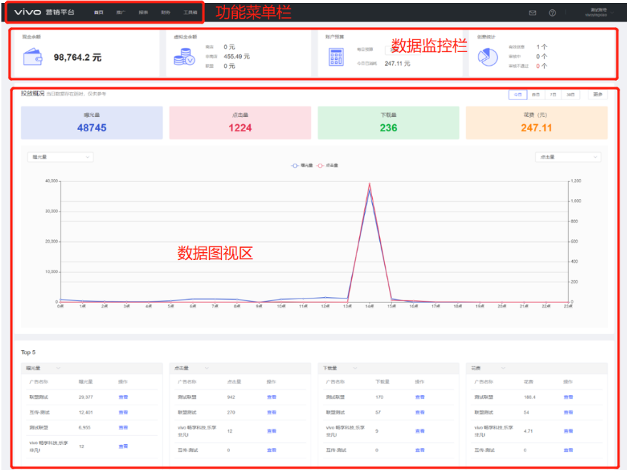Switch to the 报表 menu item
The image size is (627, 470).
(143, 11)
